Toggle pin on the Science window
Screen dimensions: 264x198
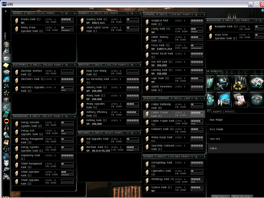tap(192, 156)
